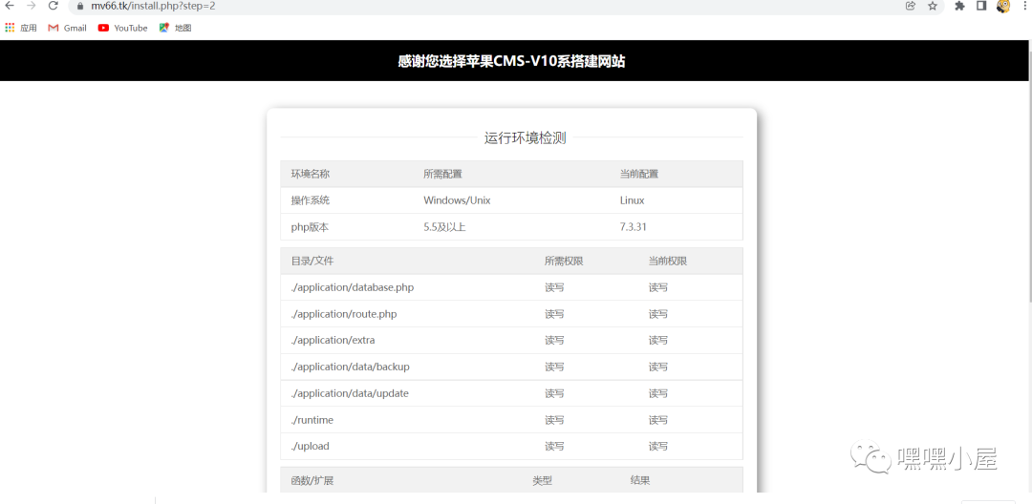Click the ./application/database.php row

[511, 287]
